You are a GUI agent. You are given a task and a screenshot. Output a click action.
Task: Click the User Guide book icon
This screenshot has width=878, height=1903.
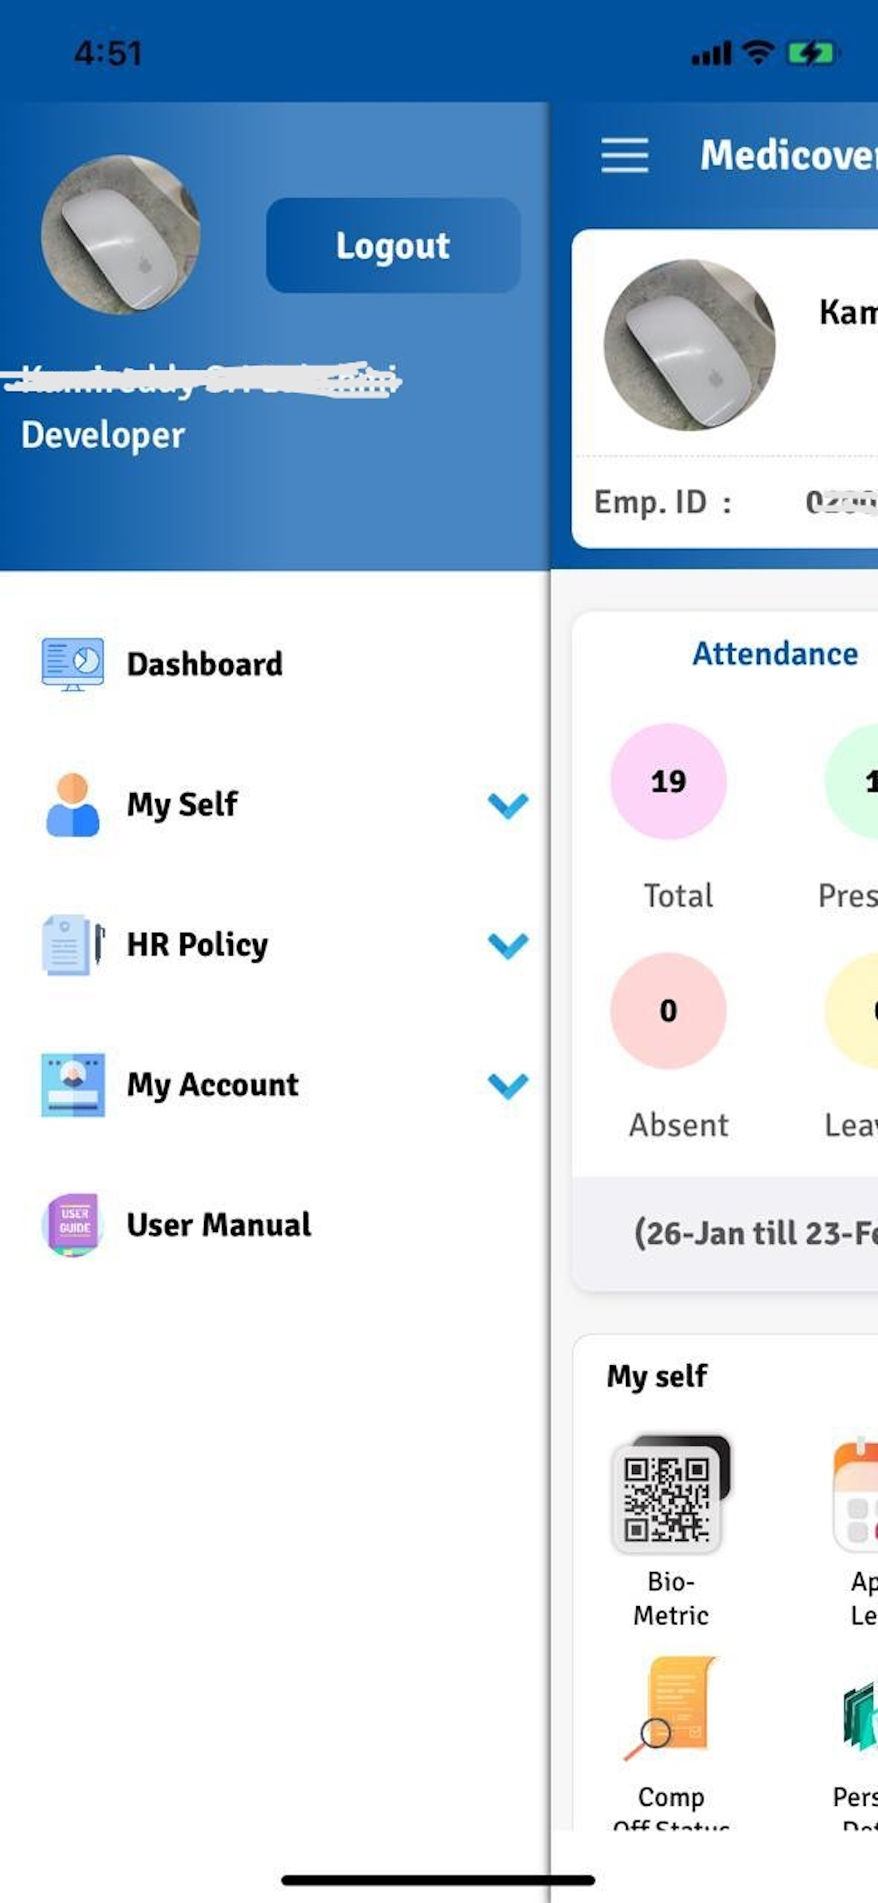(72, 1225)
